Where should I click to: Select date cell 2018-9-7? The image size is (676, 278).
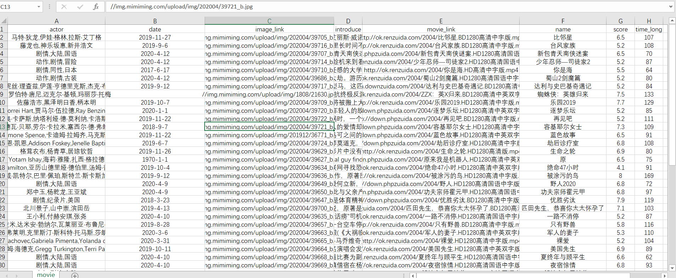pos(155,127)
